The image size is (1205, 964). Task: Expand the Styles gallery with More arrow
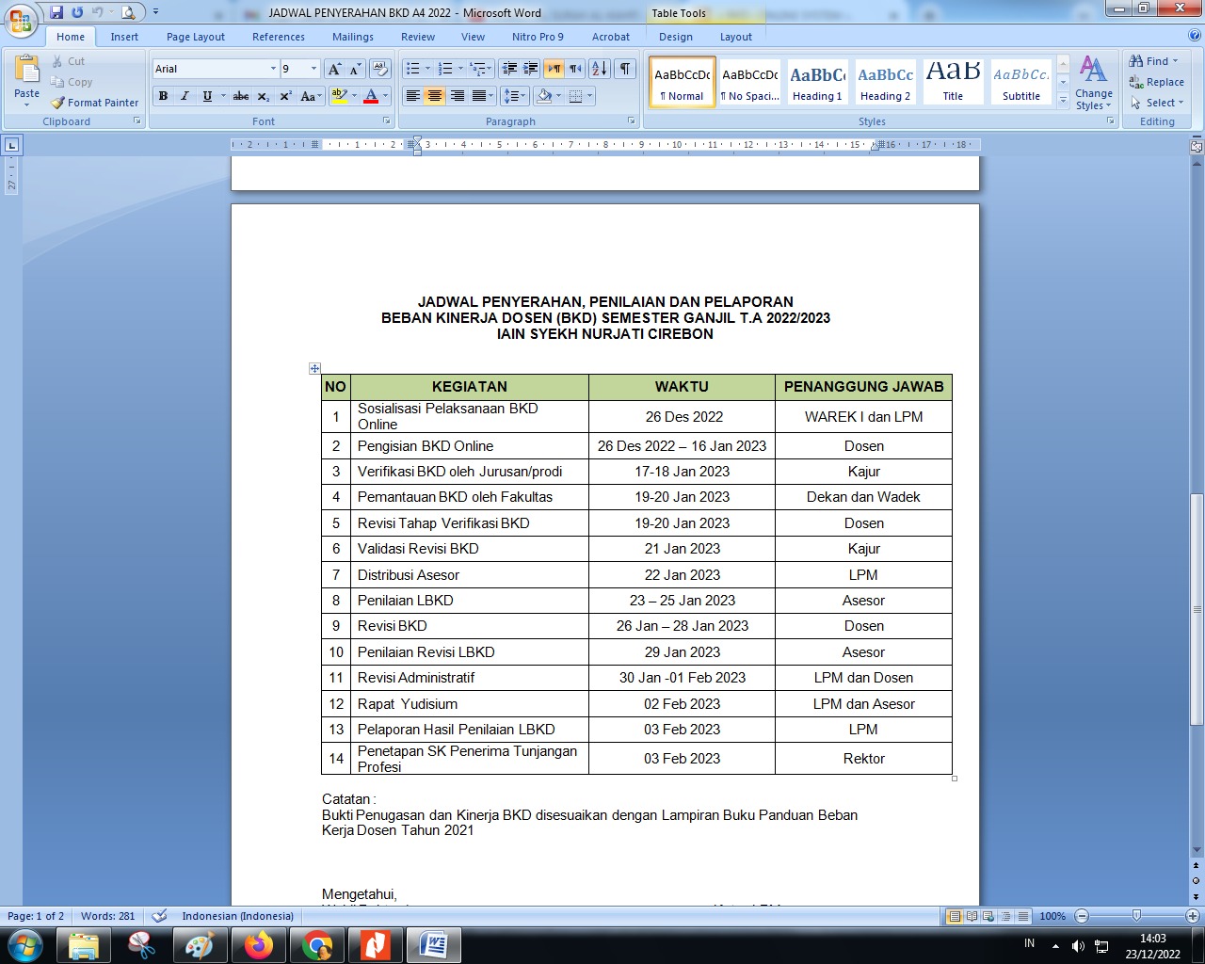click(x=1063, y=100)
